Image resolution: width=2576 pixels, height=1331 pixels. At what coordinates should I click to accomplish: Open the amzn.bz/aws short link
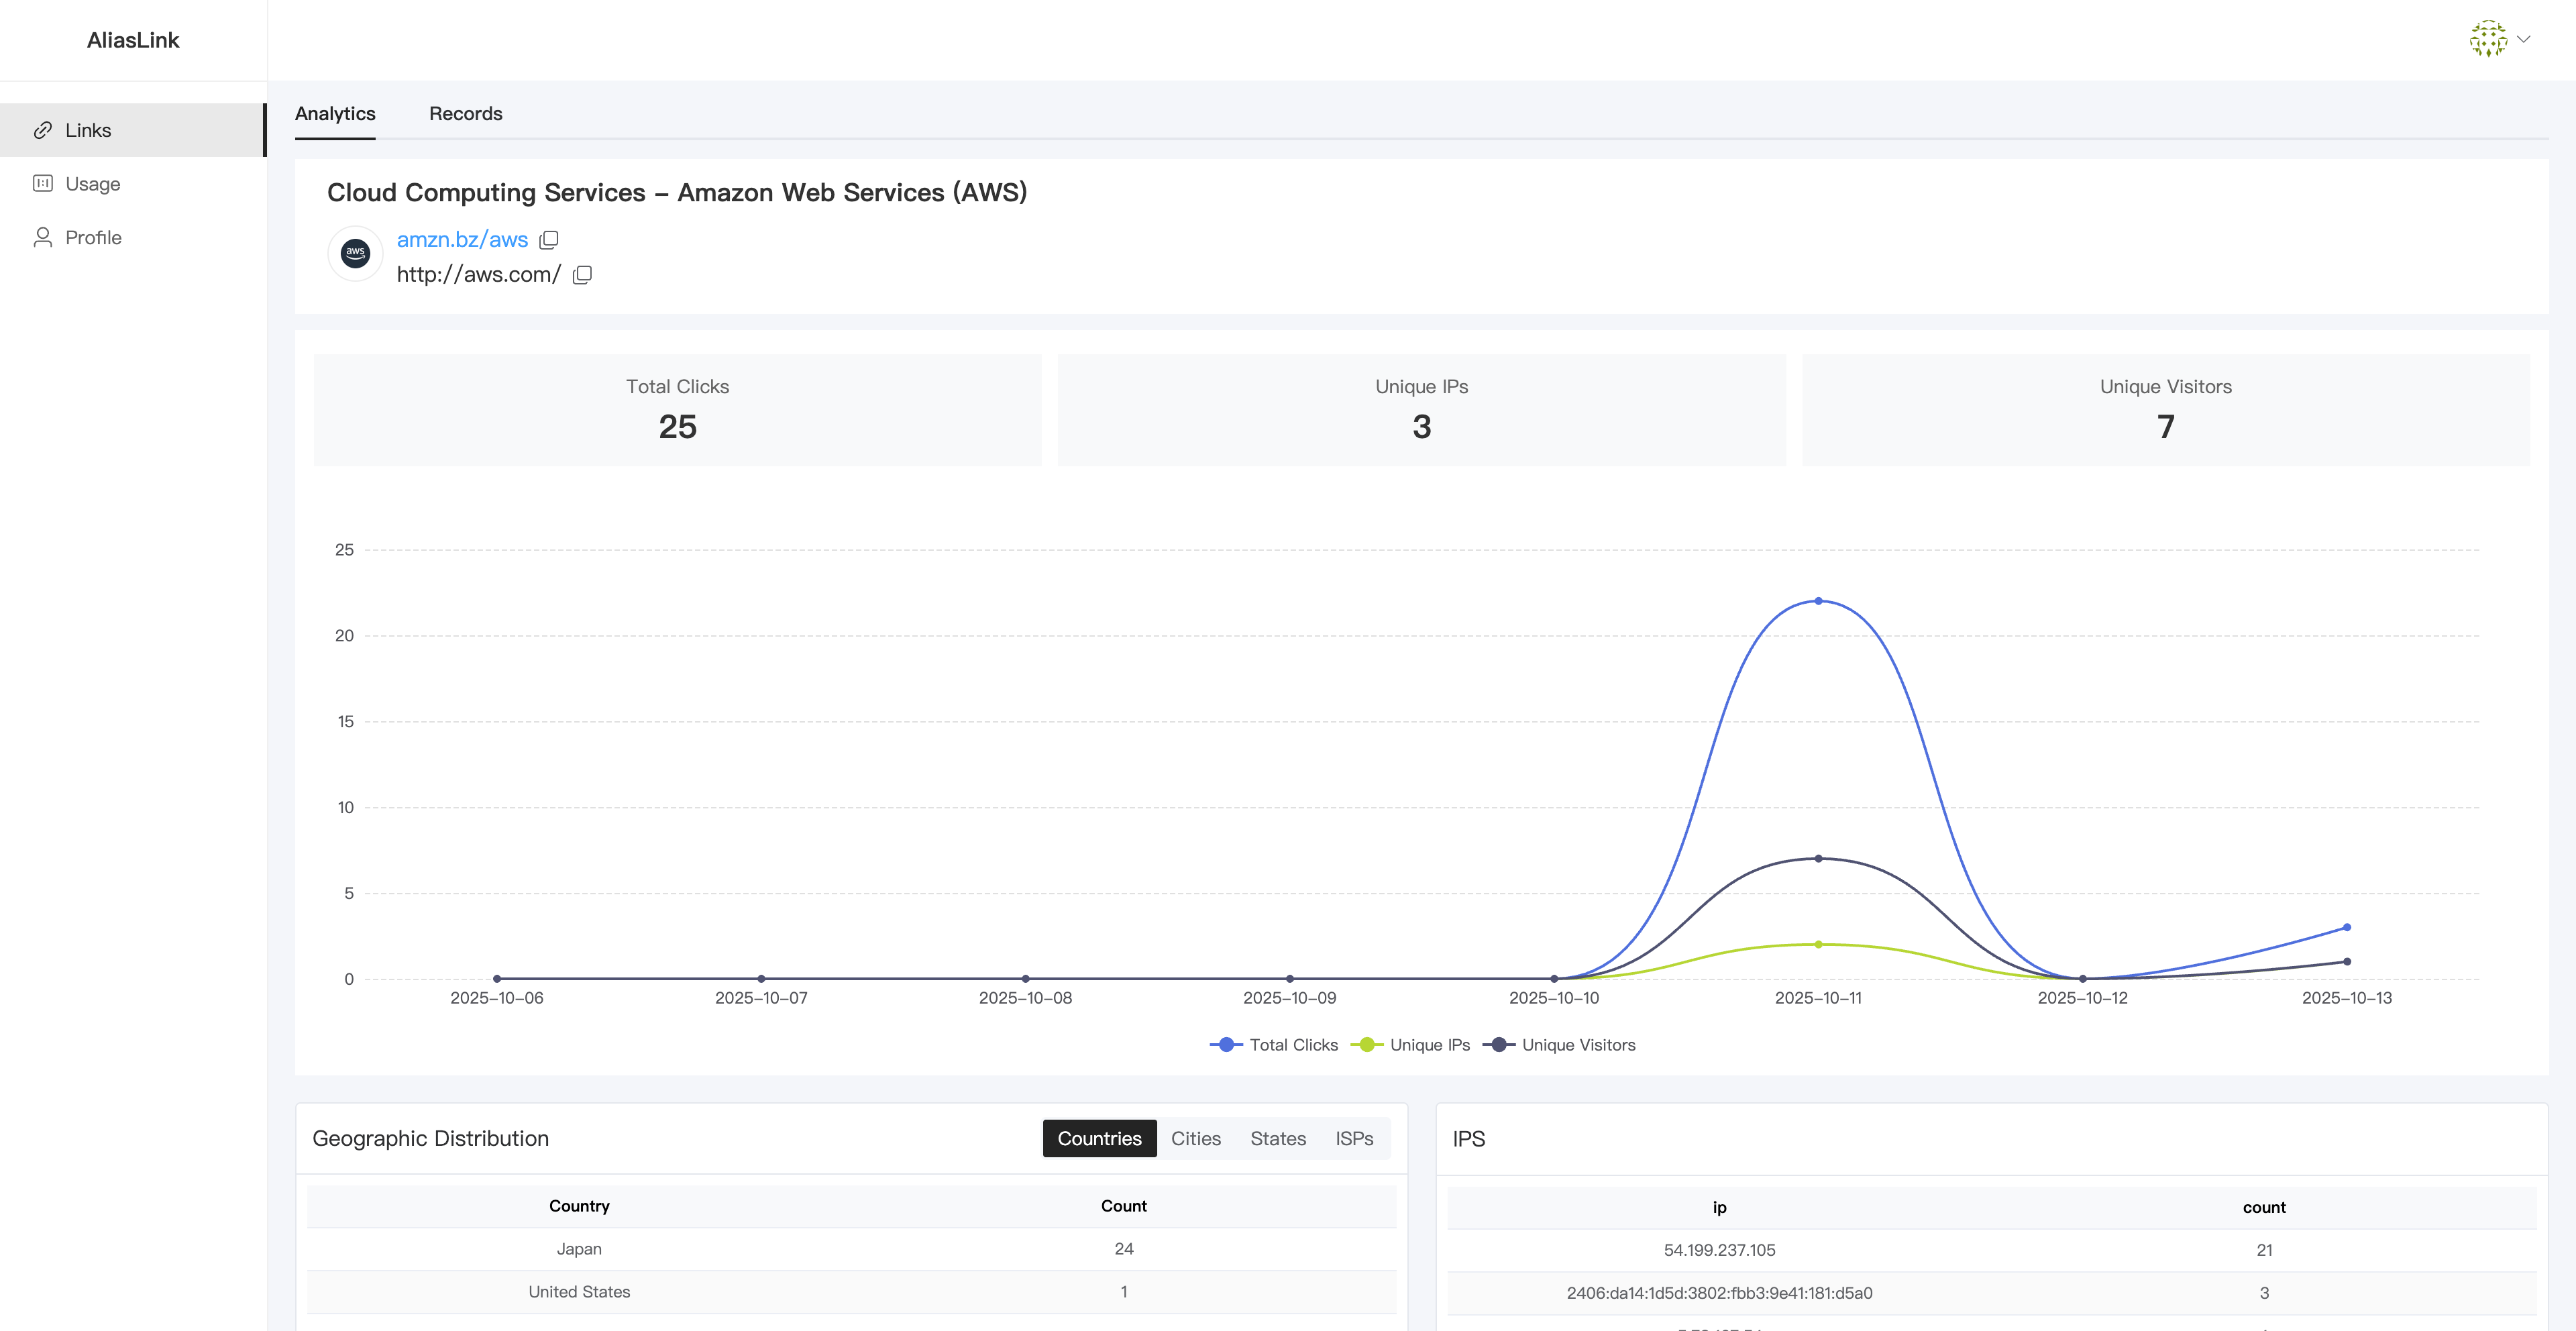[x=462, y=240]
